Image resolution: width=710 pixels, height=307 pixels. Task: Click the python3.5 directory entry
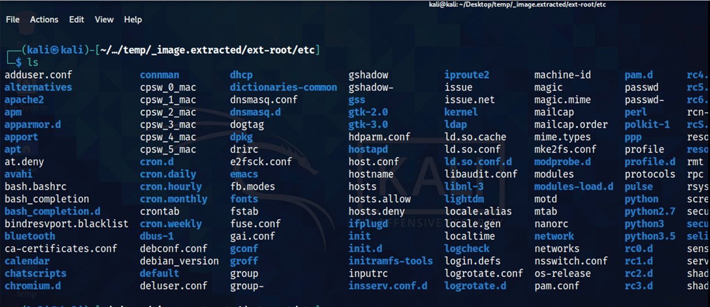tap(650, 237)
